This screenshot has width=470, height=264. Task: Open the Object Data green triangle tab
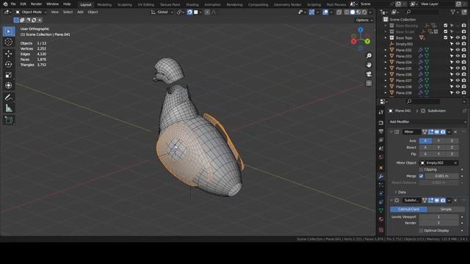(x=381, y=210)
